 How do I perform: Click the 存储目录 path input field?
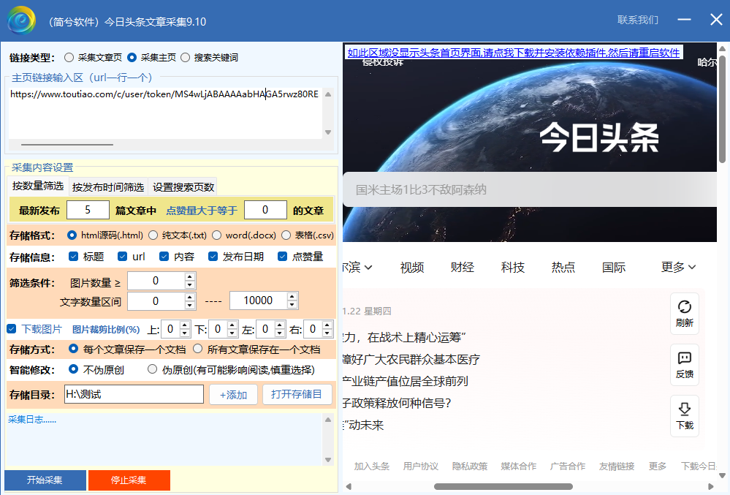point(134,395)
